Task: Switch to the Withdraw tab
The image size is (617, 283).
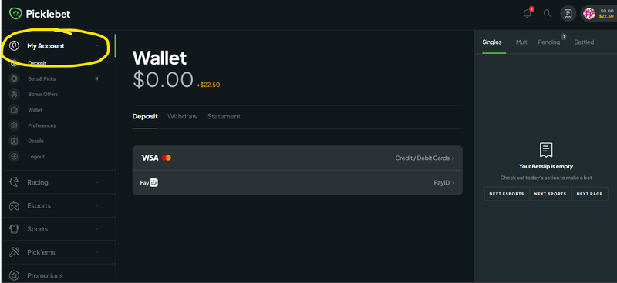Action: [183, 117]
